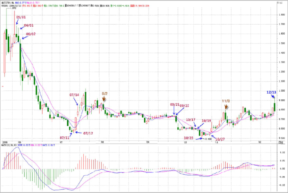Click the blue arrow pointing at 07/12
This screenshot has height=193, width=288.
click(78, 131)
